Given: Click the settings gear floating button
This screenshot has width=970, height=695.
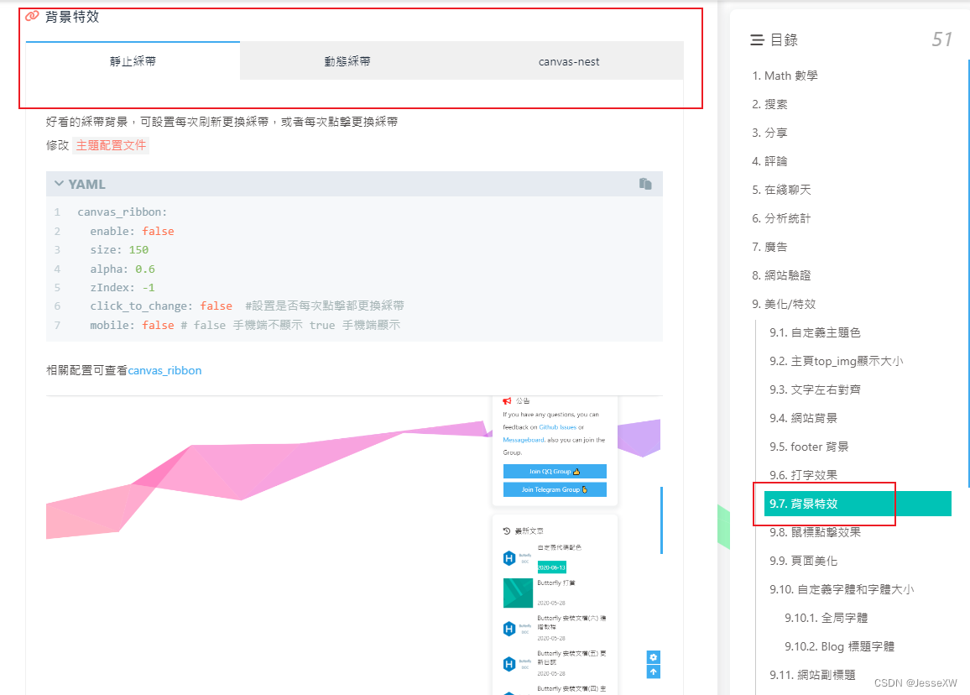Looking at the screenshot, I should pyautogui.click(x=654, y=657).
